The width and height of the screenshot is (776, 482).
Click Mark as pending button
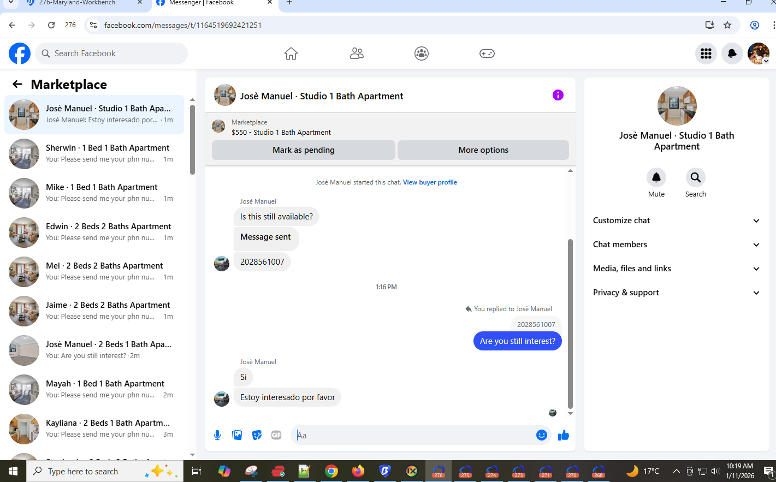click(304, 150)
